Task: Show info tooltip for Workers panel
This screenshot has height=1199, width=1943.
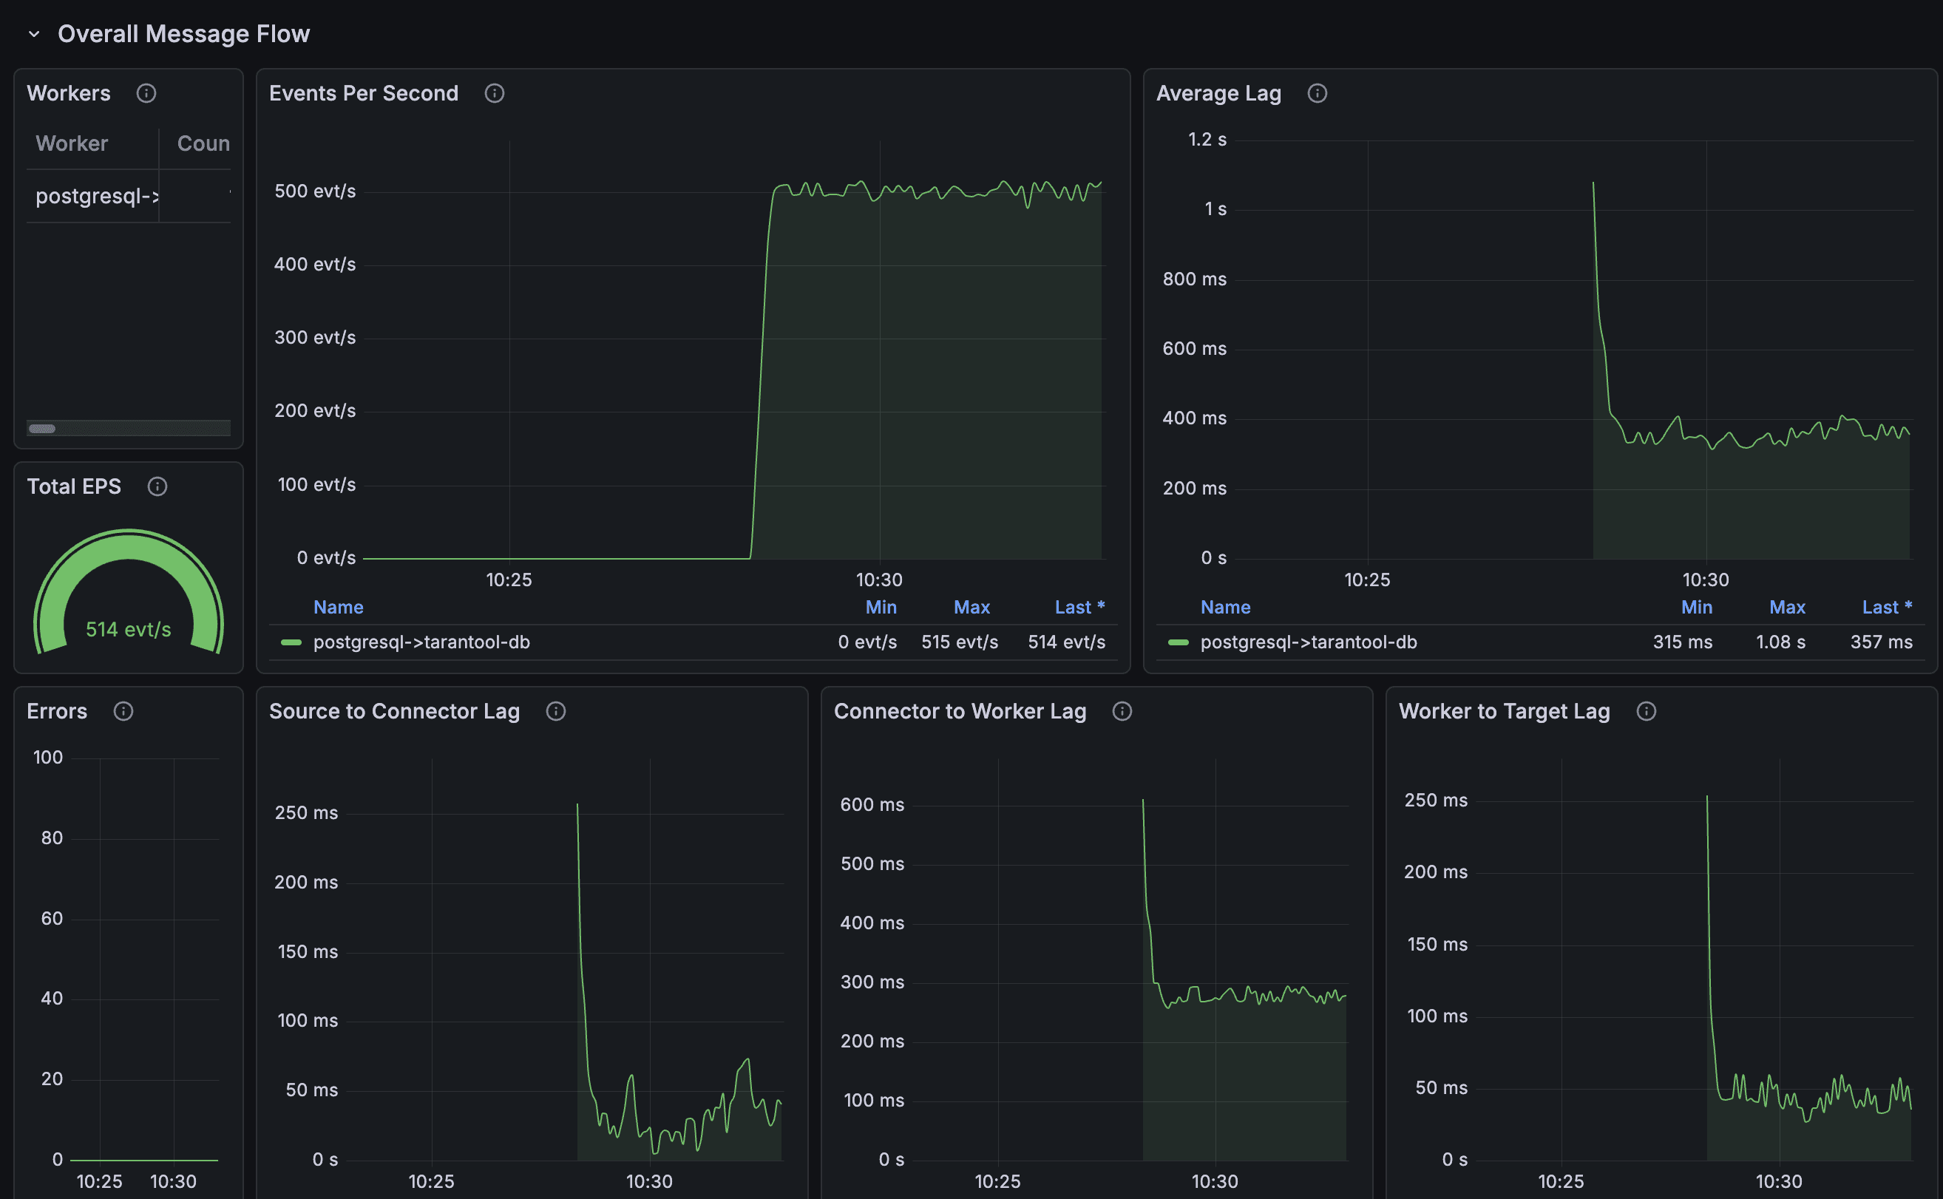Action: [x=146, y=94]
